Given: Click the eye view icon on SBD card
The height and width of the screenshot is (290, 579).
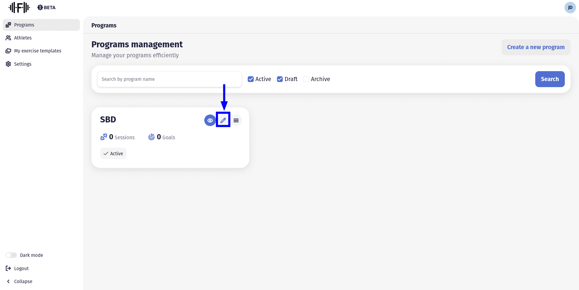Looking at the screenshot, I should [x=210, y=120].
